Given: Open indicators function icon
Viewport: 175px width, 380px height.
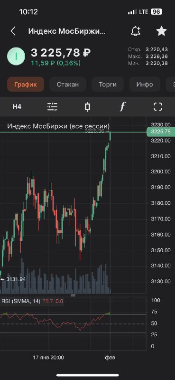Looking at the screenshot, I should tap(123, 106).
